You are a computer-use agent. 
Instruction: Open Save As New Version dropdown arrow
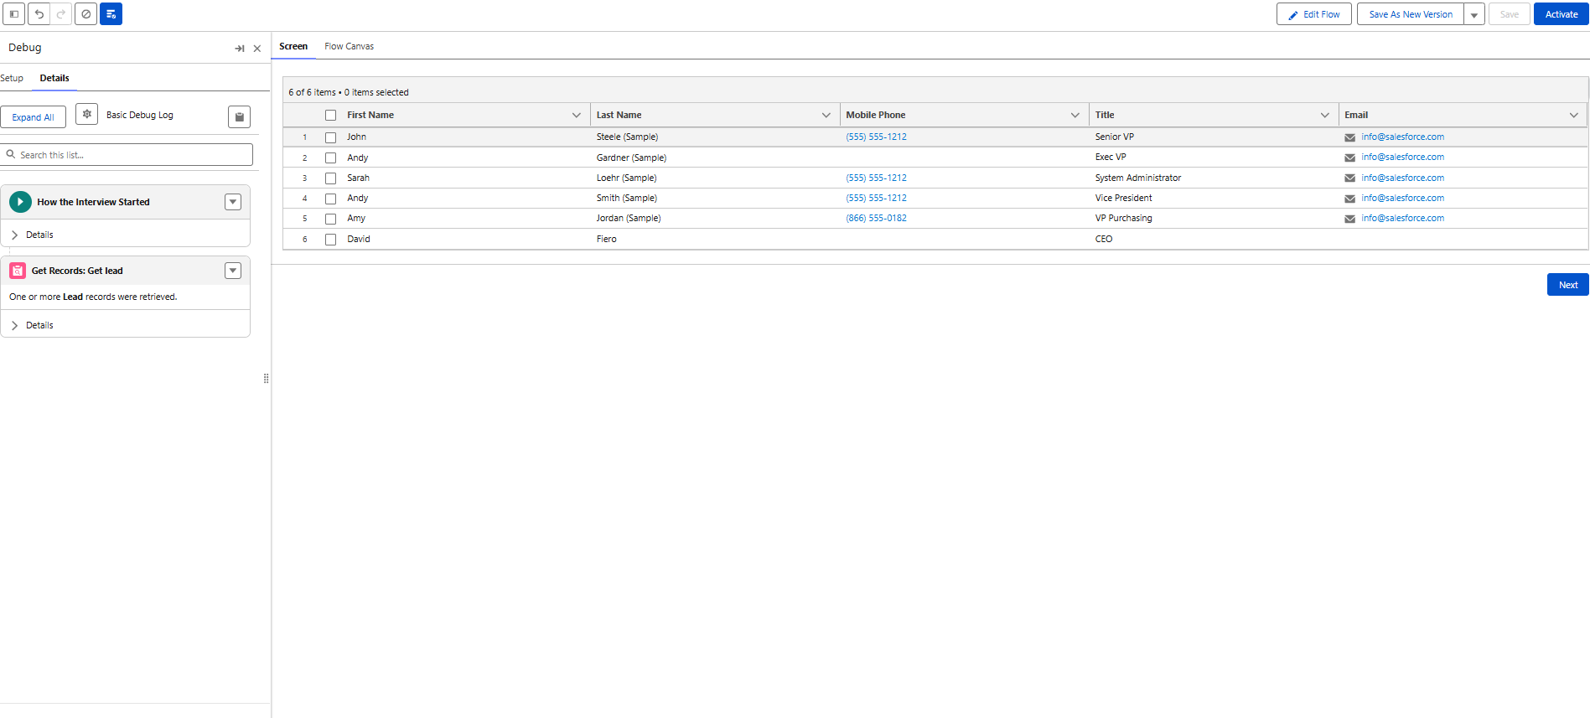pos(1474,15)
